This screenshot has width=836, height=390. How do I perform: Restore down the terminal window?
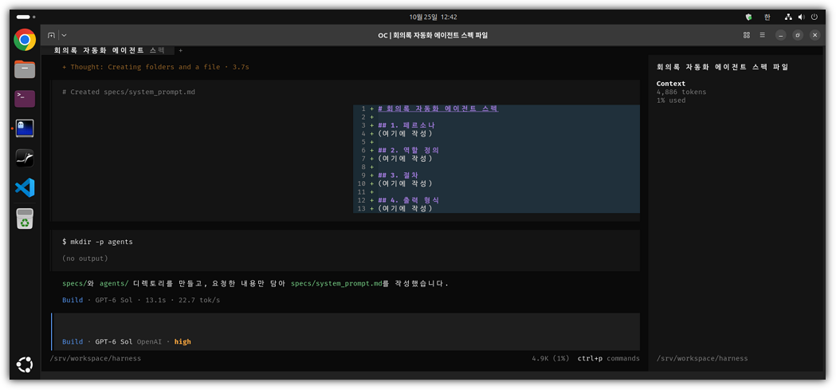[798, 35]
